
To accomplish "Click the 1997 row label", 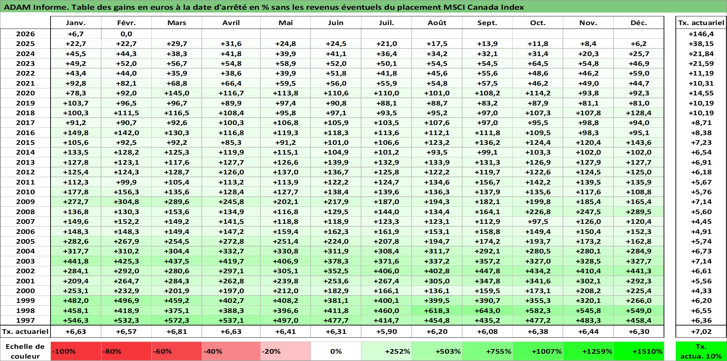I will pyautogui.click(x=25, y=320).
